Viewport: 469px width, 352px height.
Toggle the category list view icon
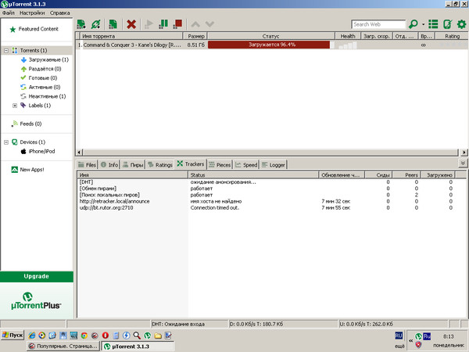click(433, 24)
